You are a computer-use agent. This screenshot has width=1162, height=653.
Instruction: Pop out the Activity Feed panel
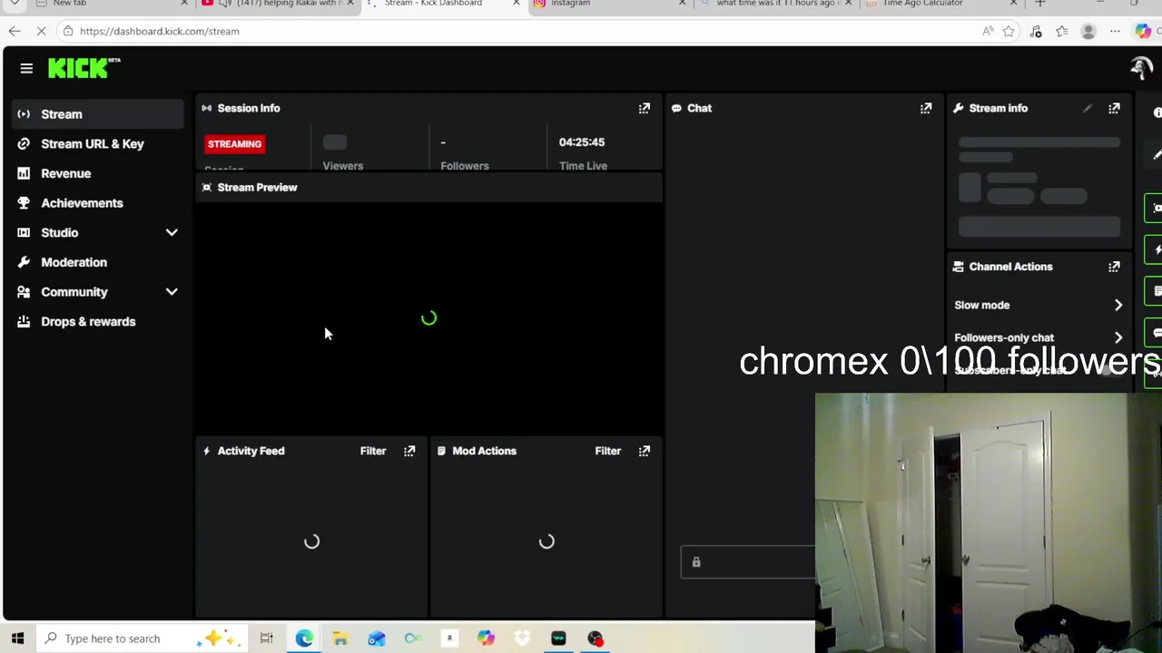point(409,451)
